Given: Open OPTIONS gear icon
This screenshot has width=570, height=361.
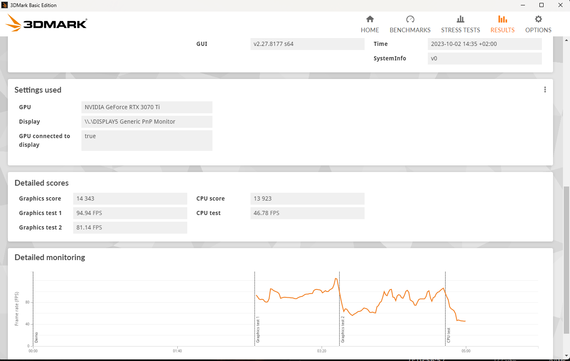Looking at the screenshot, I should pyautogui.click(x=538, y=19).
